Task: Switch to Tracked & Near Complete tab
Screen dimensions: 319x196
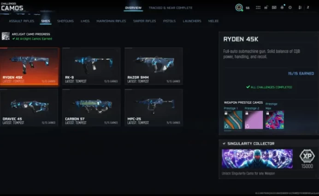Action: (171, 8)
